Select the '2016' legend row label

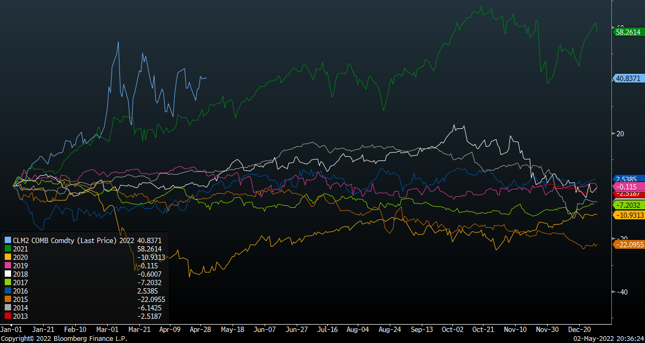(20, 291)
